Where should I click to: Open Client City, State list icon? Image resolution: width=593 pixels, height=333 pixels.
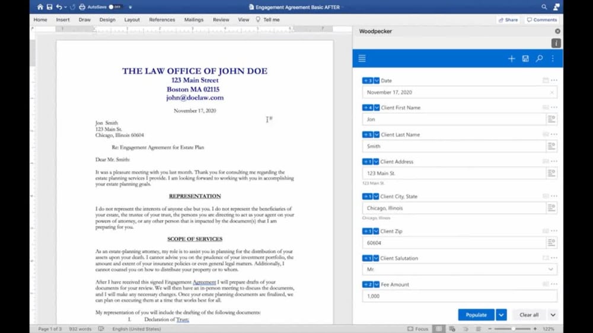[x=551, y=208]
